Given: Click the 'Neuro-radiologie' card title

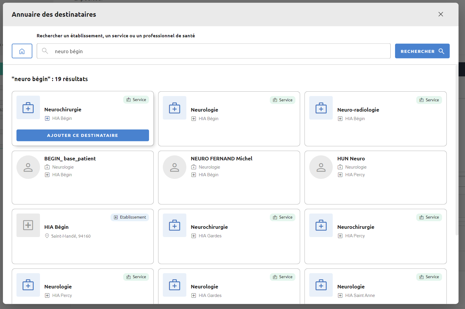Looking at the screenshot, I should (x=358, y=110).
